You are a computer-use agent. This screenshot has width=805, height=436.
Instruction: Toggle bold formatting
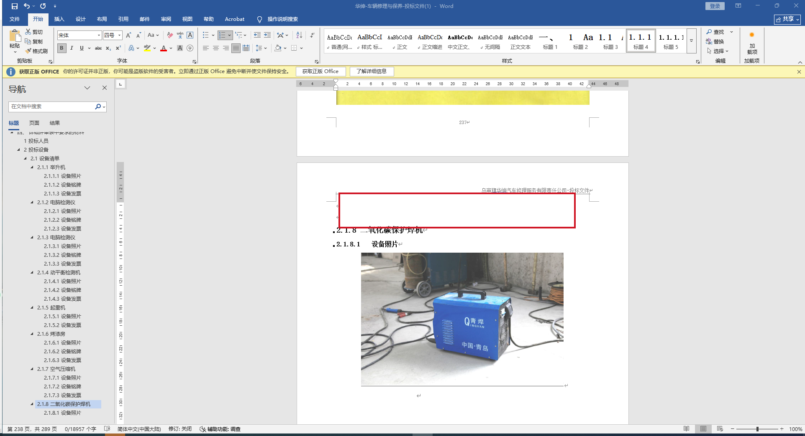click(62, 48)
